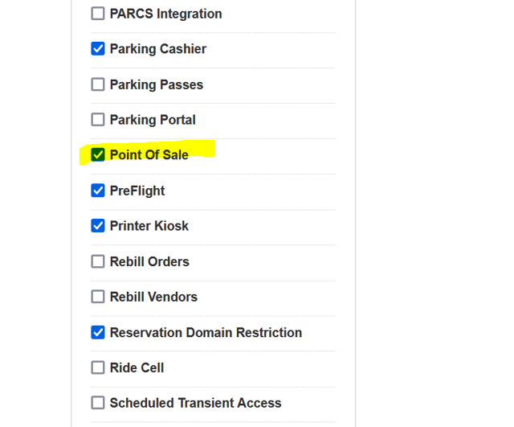The width and height of the screenshot is (514, 427).
Task: Click the Parking Cashier label
Action: click(158, 49)
